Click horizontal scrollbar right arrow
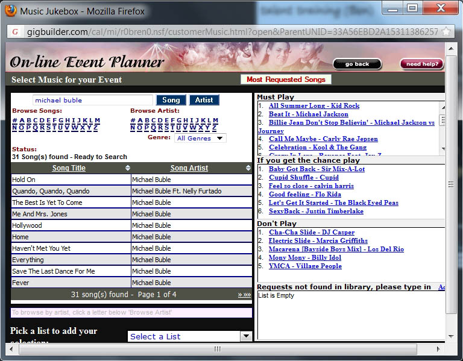The height and width of the screenshot is (361, 463). click(438, 349)
